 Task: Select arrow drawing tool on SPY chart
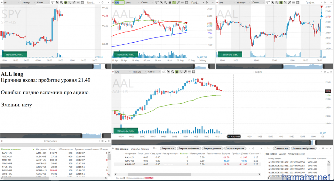pyautogui.click(x=74, y=2)
